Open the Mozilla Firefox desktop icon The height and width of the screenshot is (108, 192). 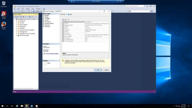[4, 25]
